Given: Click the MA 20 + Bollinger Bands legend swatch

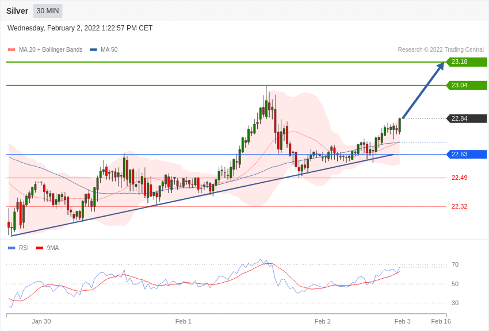Looking at the screenshot, I should pos(12,50).
